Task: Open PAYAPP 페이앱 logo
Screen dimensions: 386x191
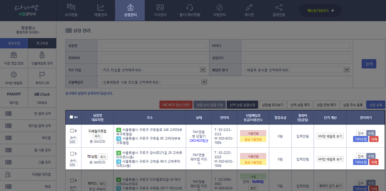Action: [x=14, y=94]
